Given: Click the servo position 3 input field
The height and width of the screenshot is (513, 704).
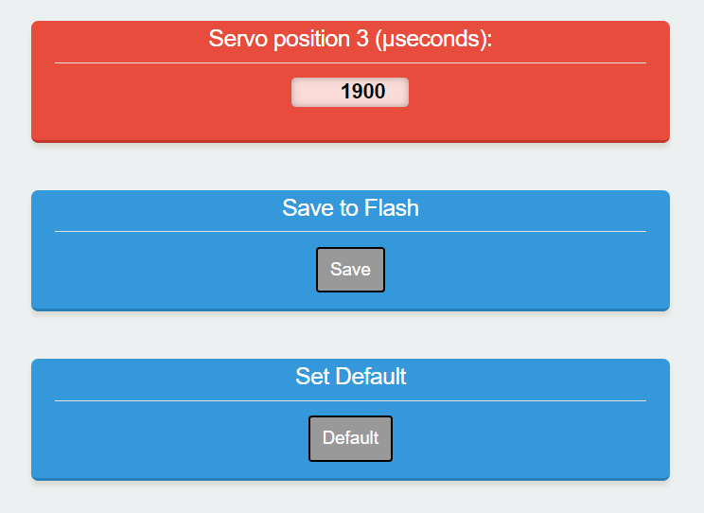Looking at the screenshot, I should (350, 92).
